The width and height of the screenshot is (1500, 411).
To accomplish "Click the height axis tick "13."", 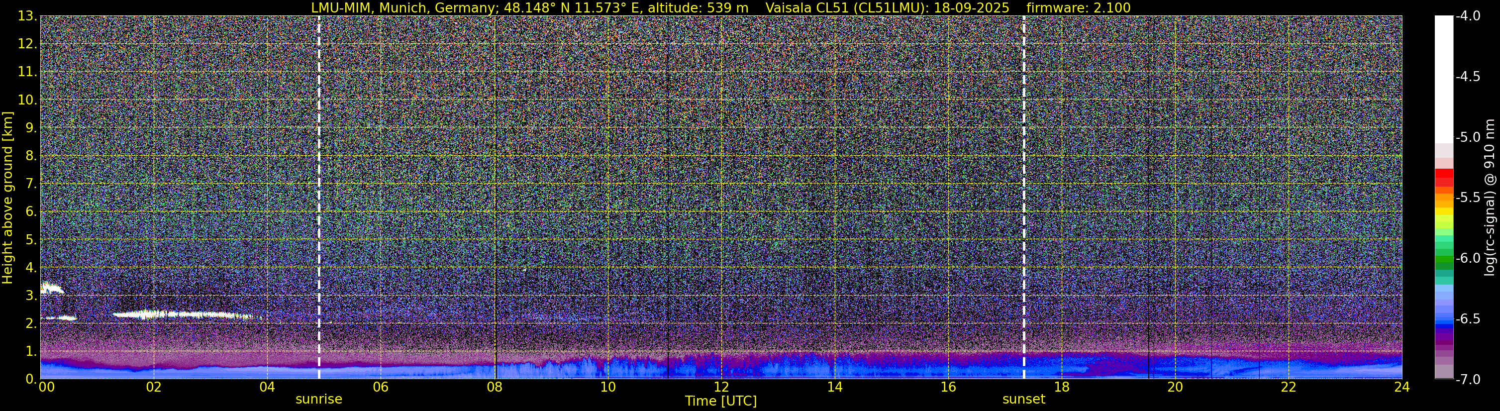I will 28,16.
